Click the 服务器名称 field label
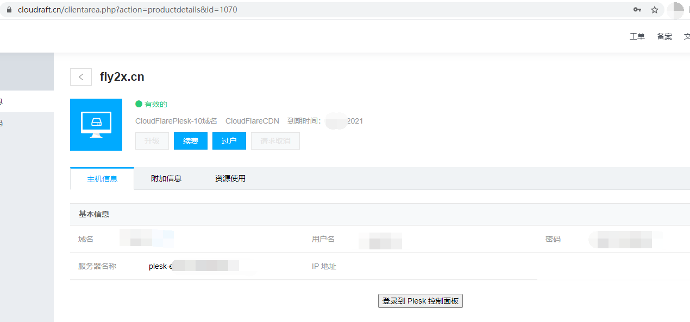The image size is (690, 322). pyautogui.click(x=97, y=266)
